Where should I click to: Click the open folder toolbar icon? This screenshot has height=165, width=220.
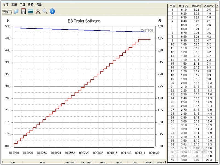click(16, 11)
